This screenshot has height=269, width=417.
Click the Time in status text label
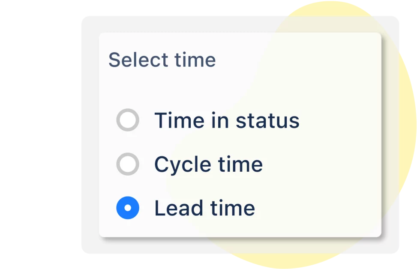tap(227, 120)
